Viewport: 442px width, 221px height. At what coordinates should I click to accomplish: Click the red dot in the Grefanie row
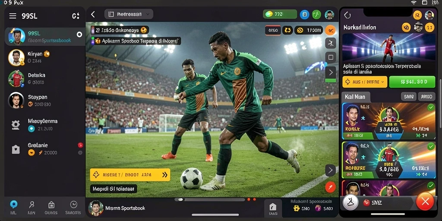[80, 145]
